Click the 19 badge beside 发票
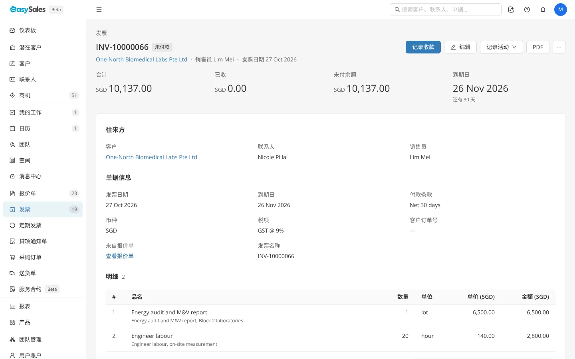575x359 pixels. pos(74,209)
